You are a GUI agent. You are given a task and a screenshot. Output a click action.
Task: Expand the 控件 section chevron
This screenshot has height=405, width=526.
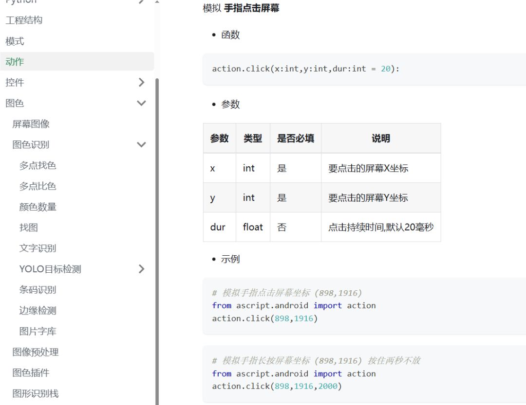[142, 82]
